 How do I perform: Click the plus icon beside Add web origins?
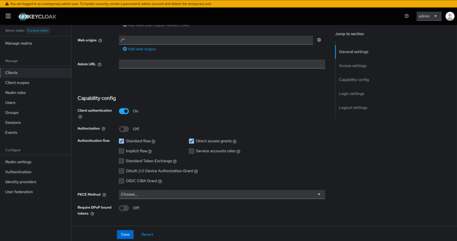(125, 49)
